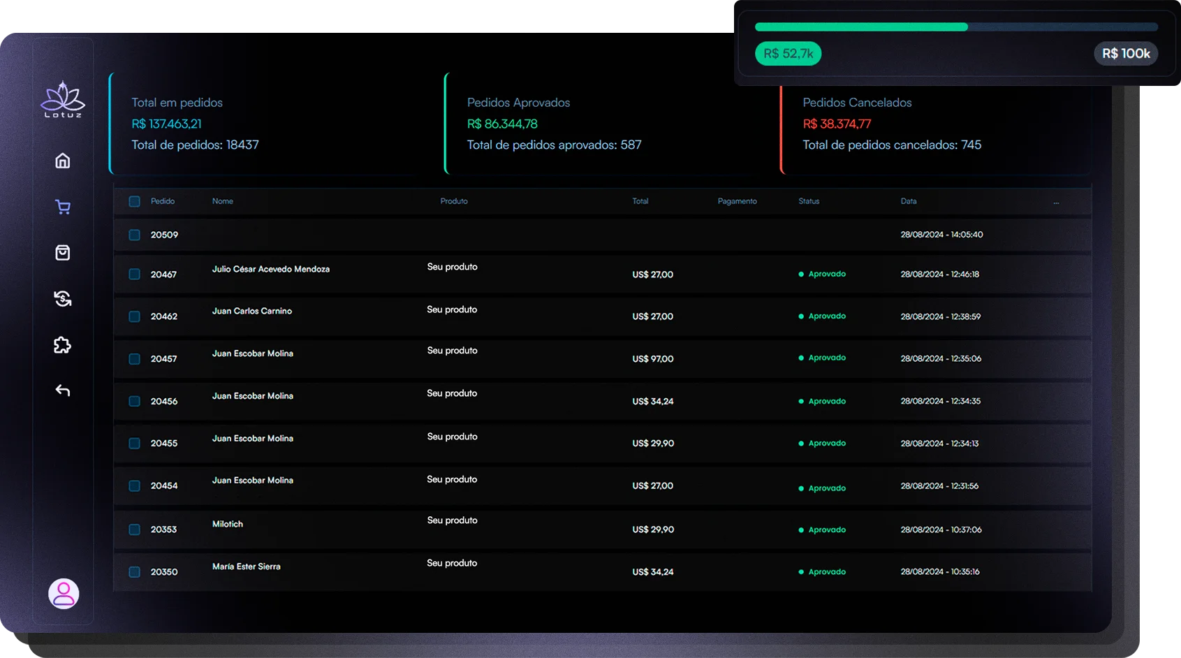Image resolution: width=1181 pixels, height=658 pixels.
Task: Tick the checkbox for order 20509
Action: tap(135, 235)
